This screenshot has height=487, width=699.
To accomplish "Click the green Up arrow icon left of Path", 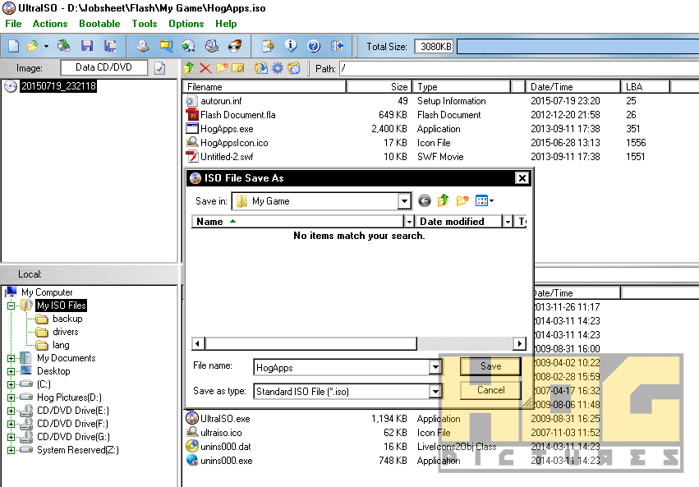I will [x=189, y=68].
